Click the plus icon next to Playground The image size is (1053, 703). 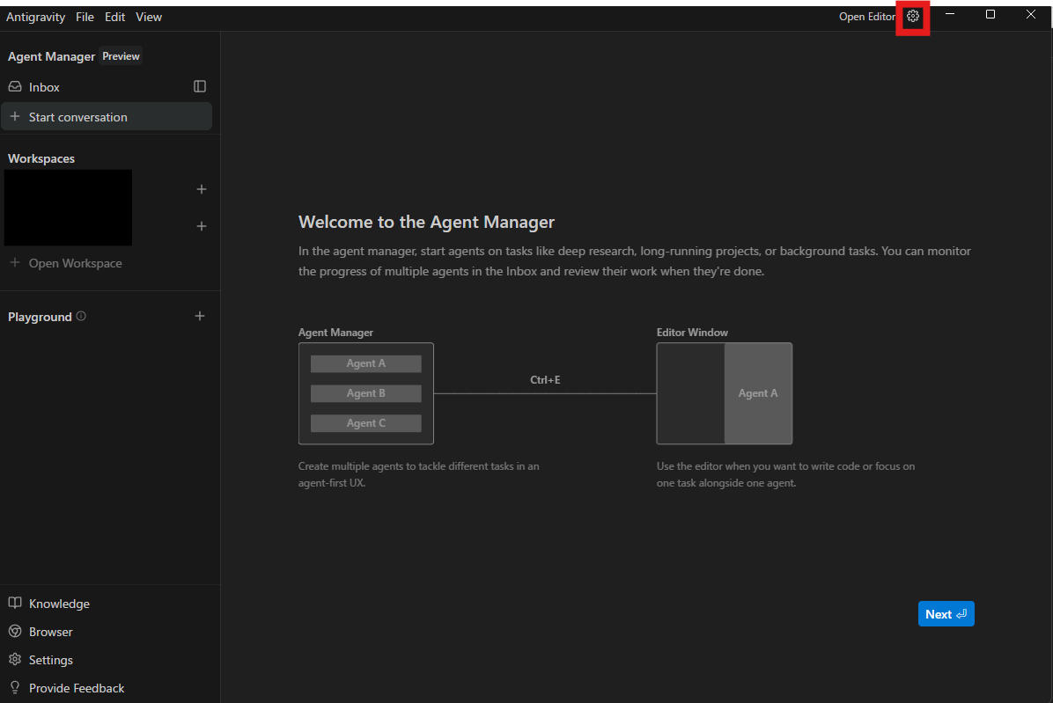200,316
